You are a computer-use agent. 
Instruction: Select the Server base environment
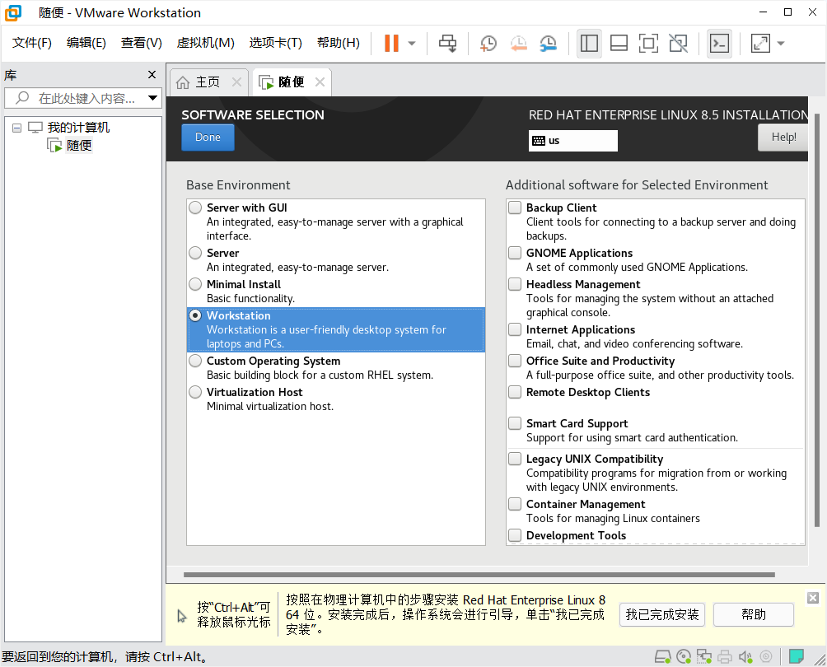[x=195, y=253]
